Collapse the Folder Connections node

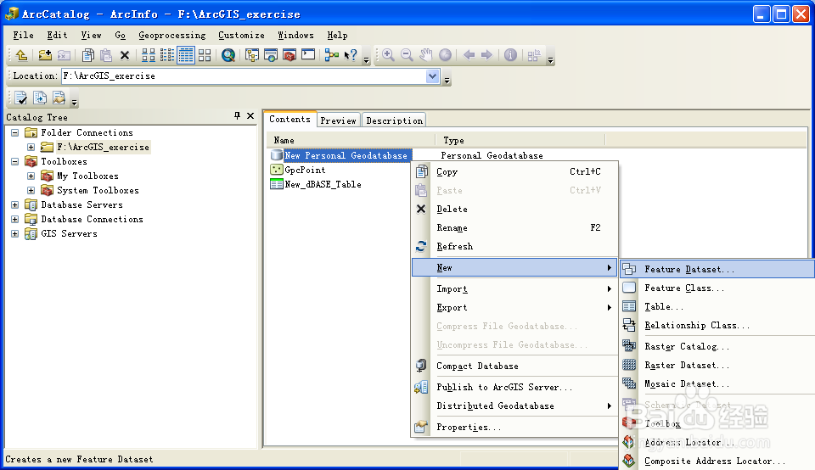tap(15, 133)
